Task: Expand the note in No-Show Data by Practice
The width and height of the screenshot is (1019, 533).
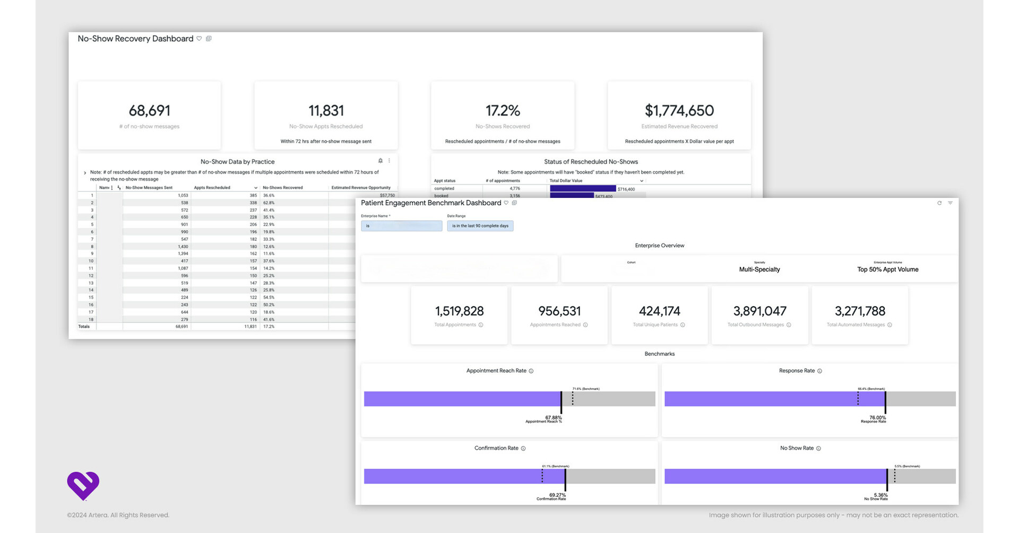Action: (85, 173)
